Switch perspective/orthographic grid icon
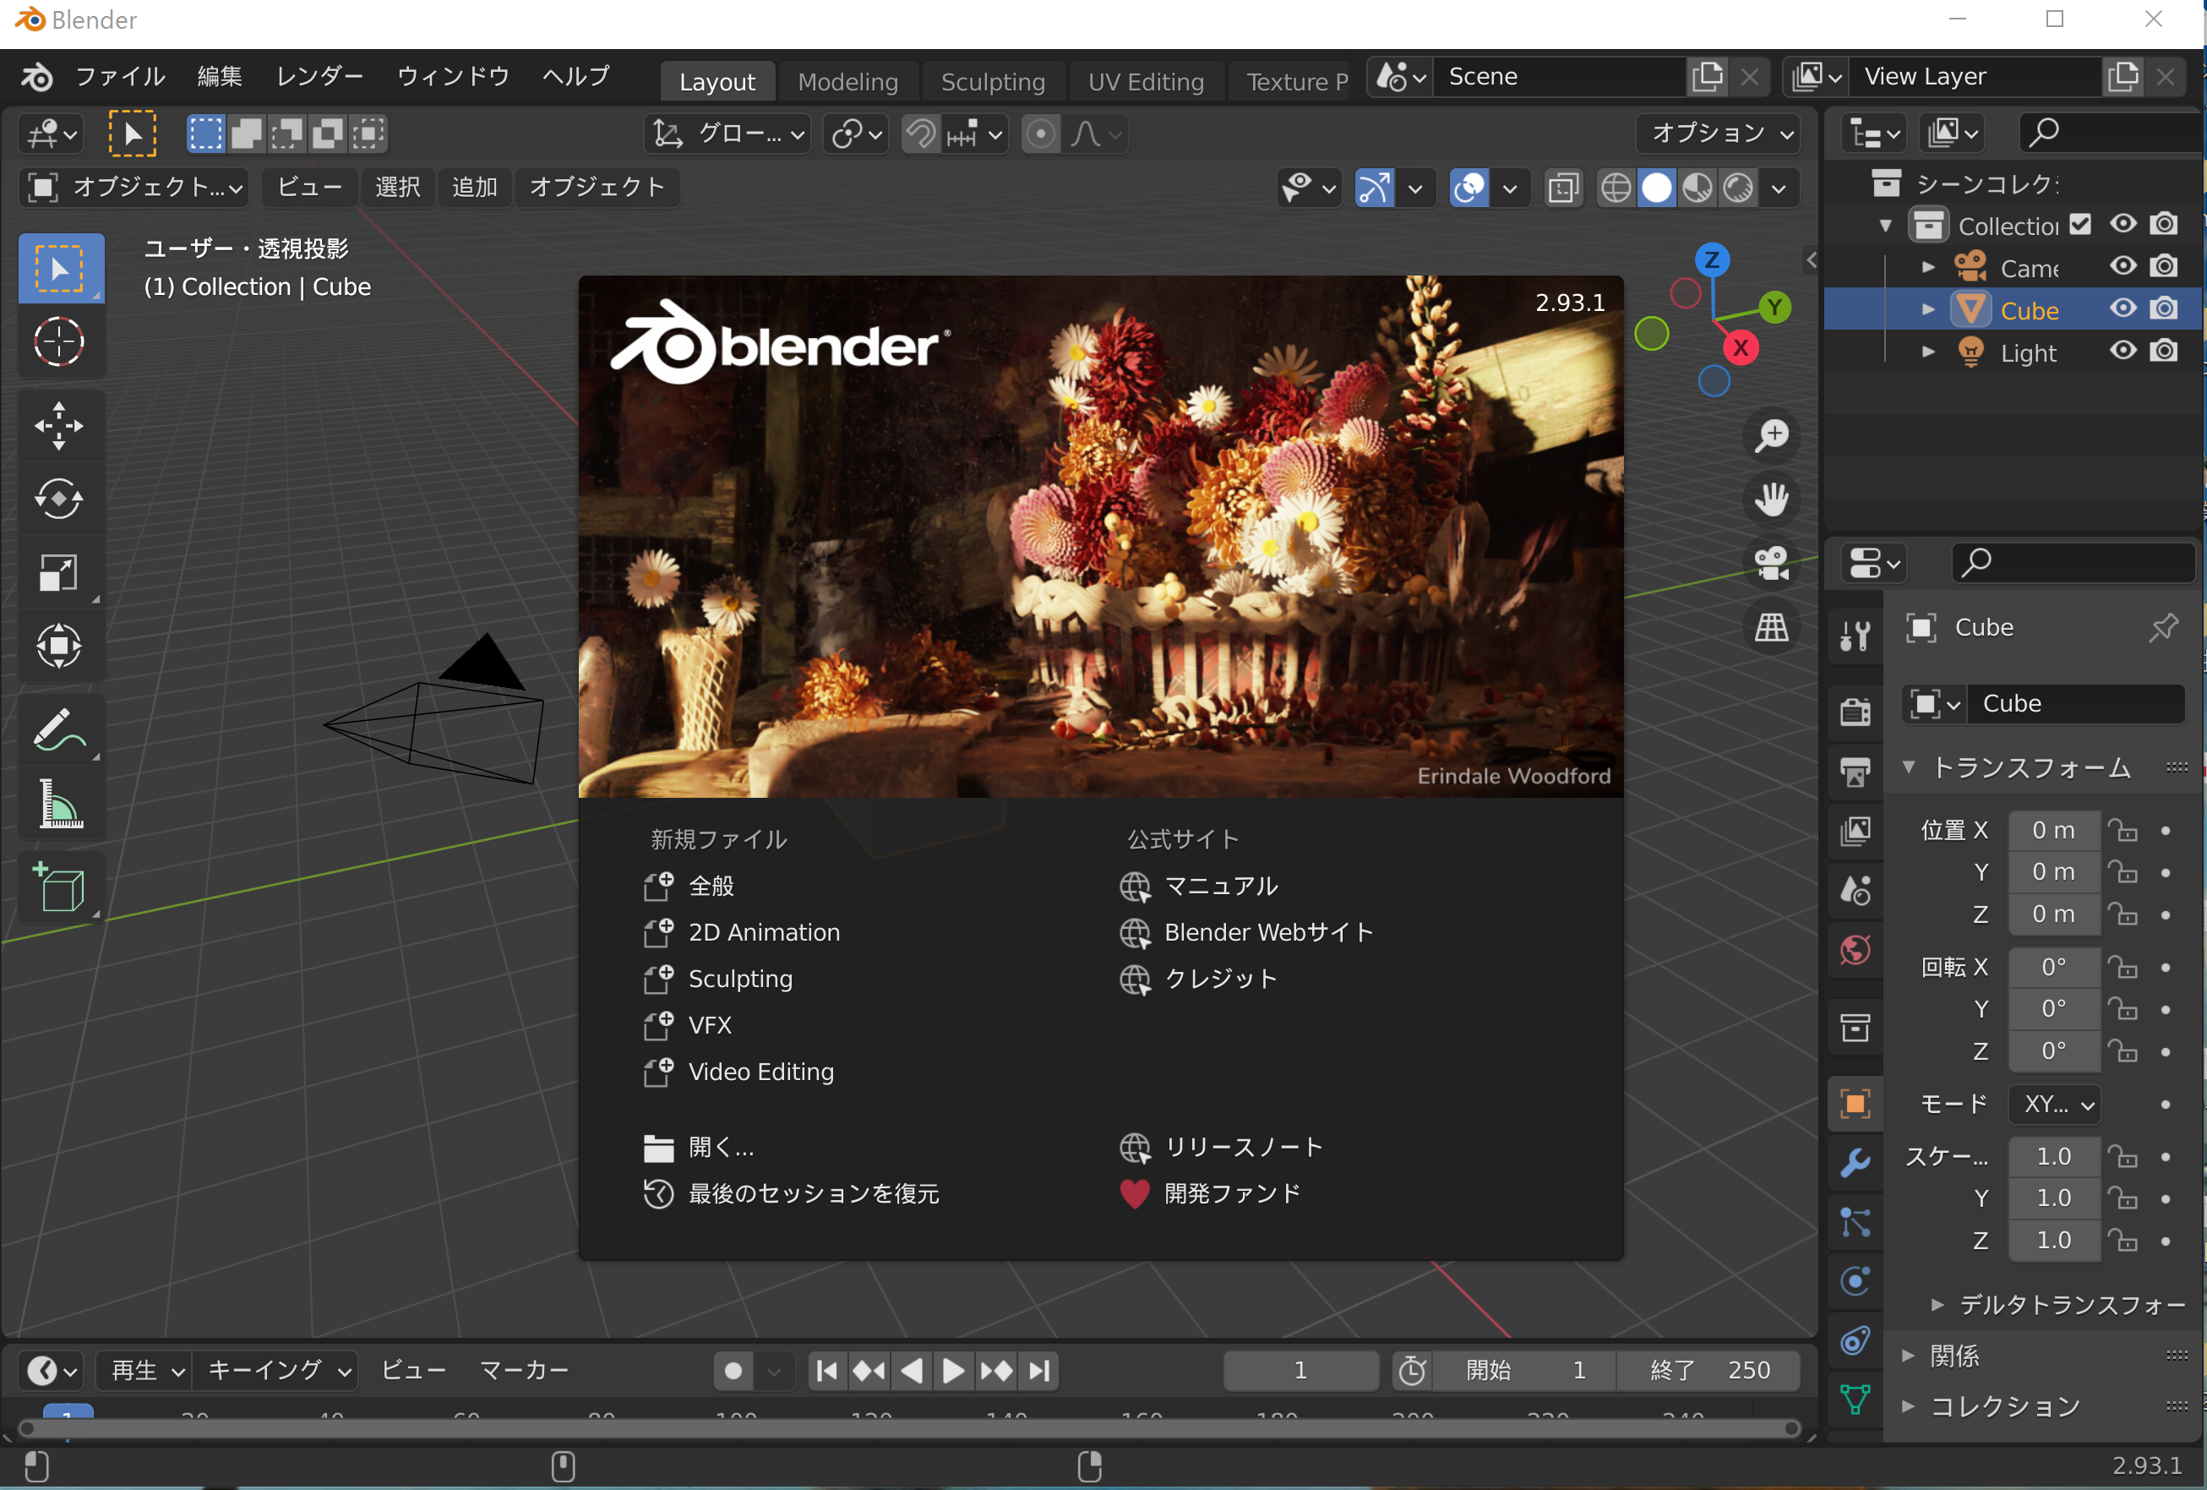This screenshot has height=1490, width=2207. click(1772, 627)
